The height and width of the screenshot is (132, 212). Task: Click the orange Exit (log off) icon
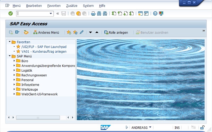click(x=78, y=14)
